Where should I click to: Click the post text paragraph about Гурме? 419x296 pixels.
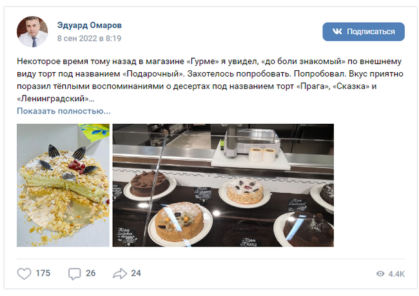[x=210, y=80]
